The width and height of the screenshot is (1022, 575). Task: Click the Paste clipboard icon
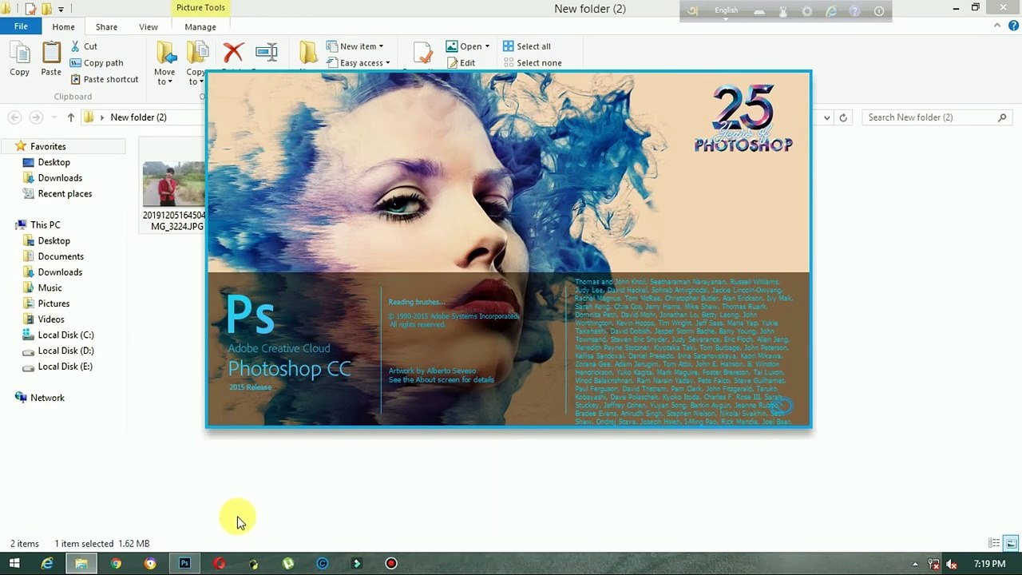coord(51,60)
